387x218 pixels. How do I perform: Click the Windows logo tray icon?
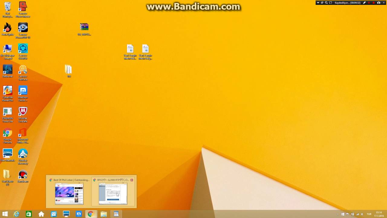pos(343,214)
